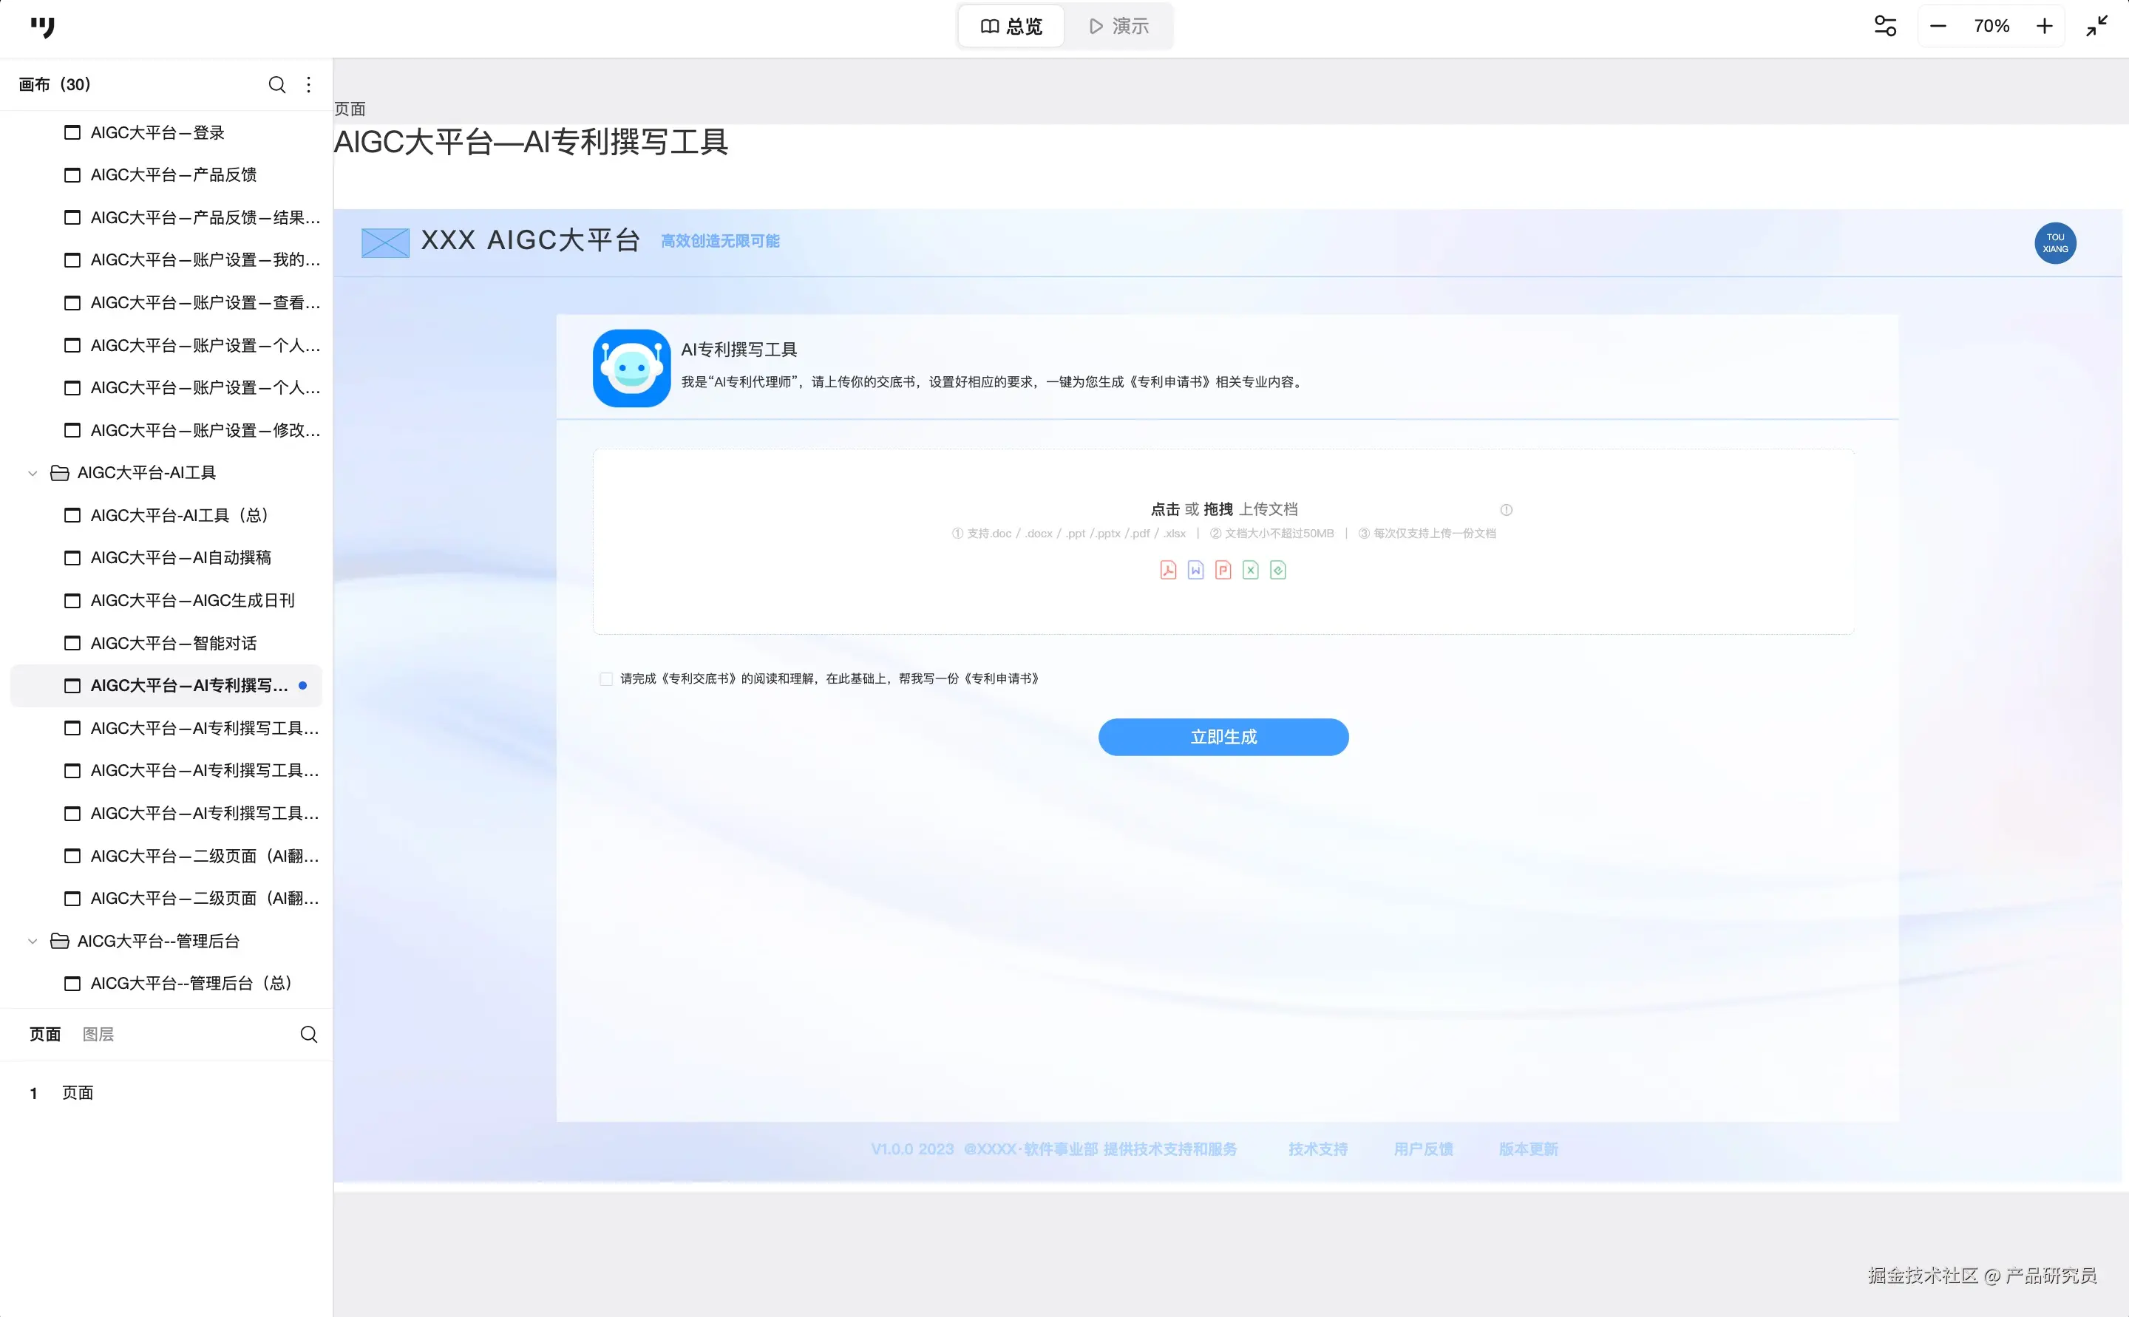
Task: Open the canvas list more options menu
Action: coord(308,84)
